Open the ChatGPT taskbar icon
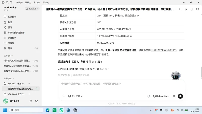This screenshot has width=202, height=114. tap(75, 110)
